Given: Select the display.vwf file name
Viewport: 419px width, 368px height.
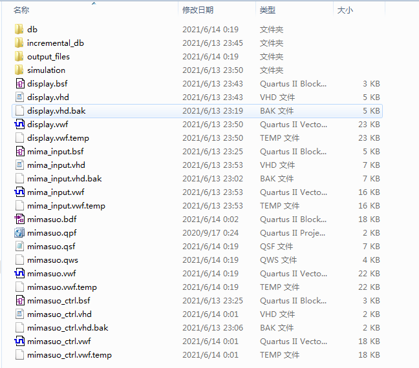Looking at the screenshot, I should tap(48, 125).
